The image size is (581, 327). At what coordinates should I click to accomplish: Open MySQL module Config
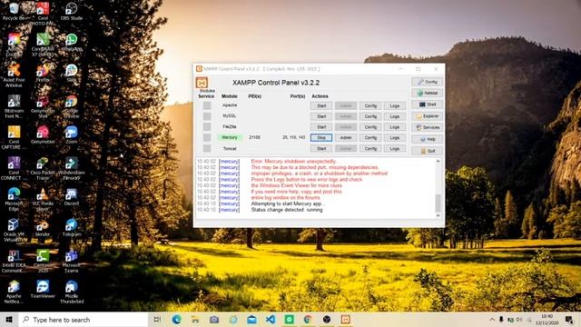pos(370,116)
